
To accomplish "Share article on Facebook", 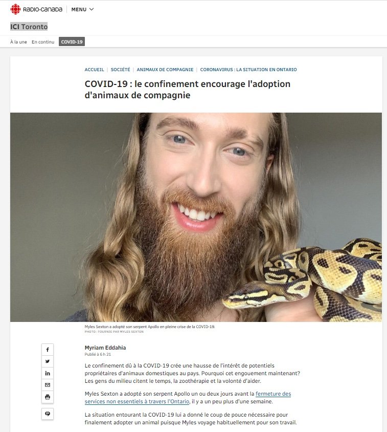I will 48,350.
